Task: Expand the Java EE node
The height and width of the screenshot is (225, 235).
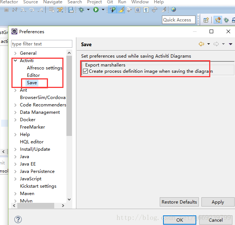Action: [x=15, y=164]
